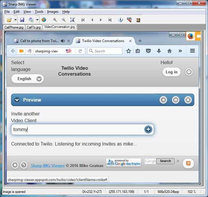Click the 666x520-24bpp dimensions in the status bar
Image resolution: width=208 pixels, height=197 pixels.
pyautogui.click(x=168, y=192)
